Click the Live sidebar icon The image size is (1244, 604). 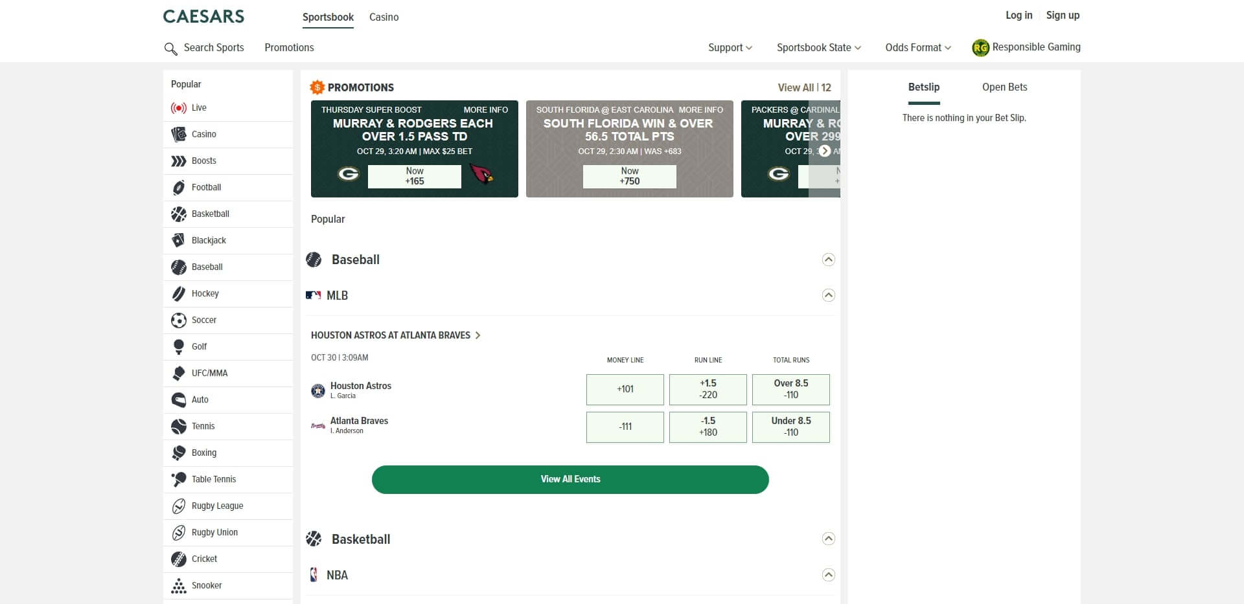178,108
